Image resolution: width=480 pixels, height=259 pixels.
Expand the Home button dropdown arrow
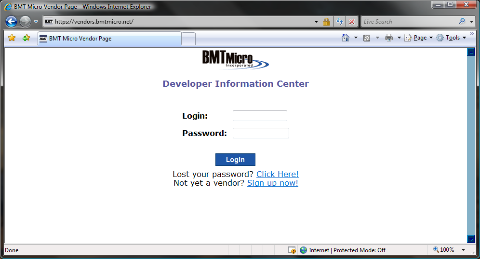pyautogui.click(x=356, y=38)
